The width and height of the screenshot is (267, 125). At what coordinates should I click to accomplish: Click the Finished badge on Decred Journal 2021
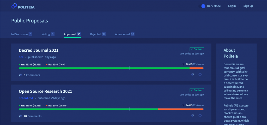(197, 49)
